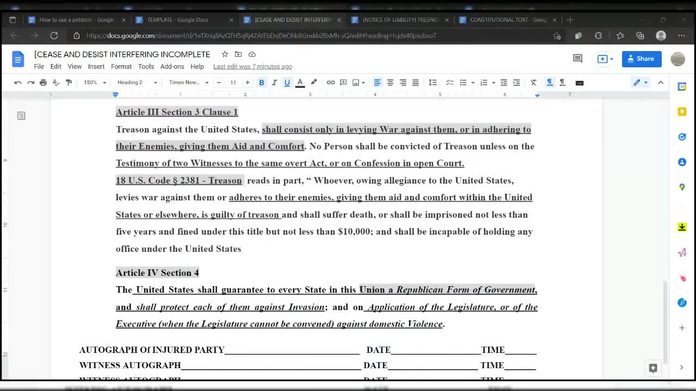
Task: Add a comment from the toolbar
Action: pos(343,83)
